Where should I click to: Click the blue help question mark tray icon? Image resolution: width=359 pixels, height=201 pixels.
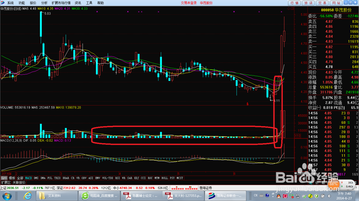pos(267,196)
